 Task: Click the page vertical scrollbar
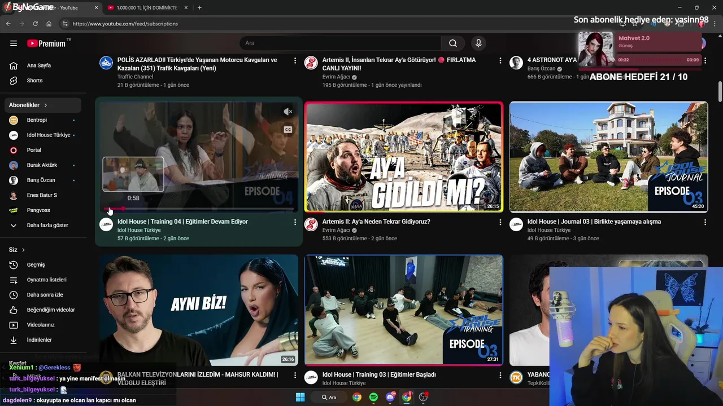[x=720, y=91]
